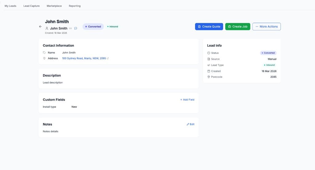Edit the Notes section
This screenshot has height=170, width=315.
coord(190,124)
